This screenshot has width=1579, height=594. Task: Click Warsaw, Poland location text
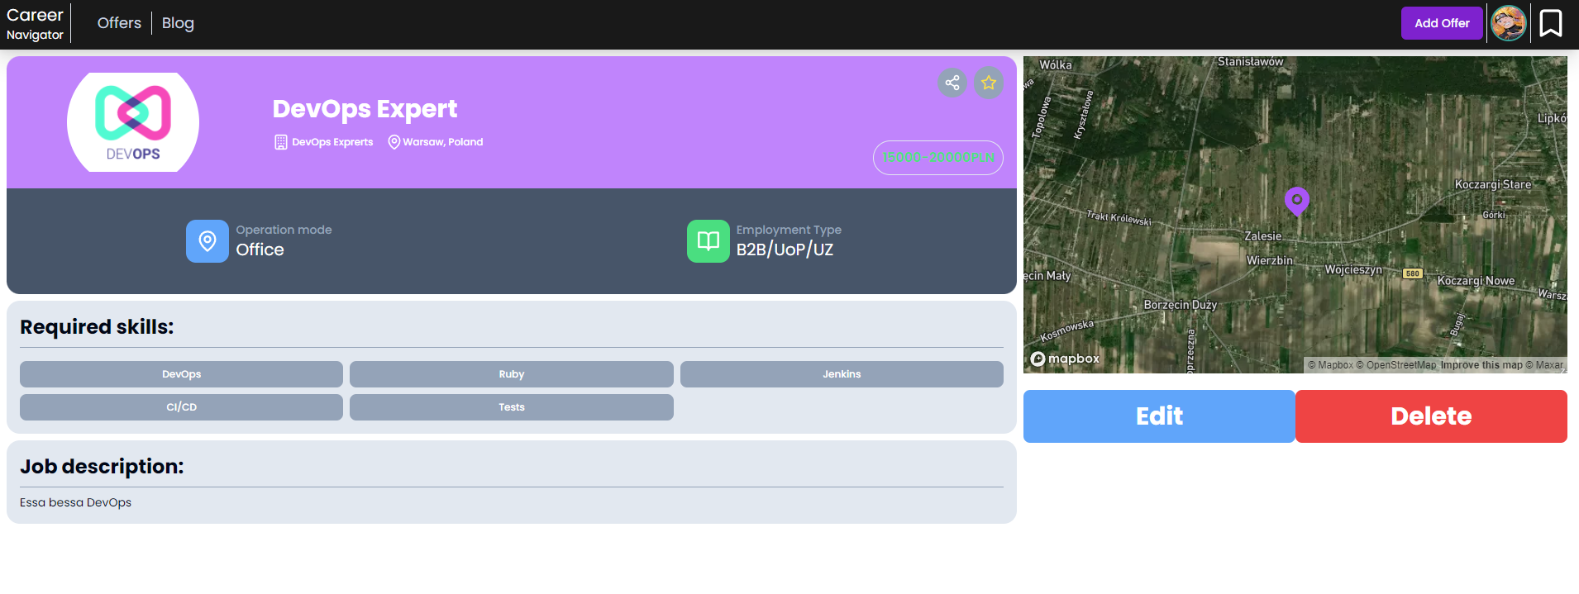click(x=443, y=142)
